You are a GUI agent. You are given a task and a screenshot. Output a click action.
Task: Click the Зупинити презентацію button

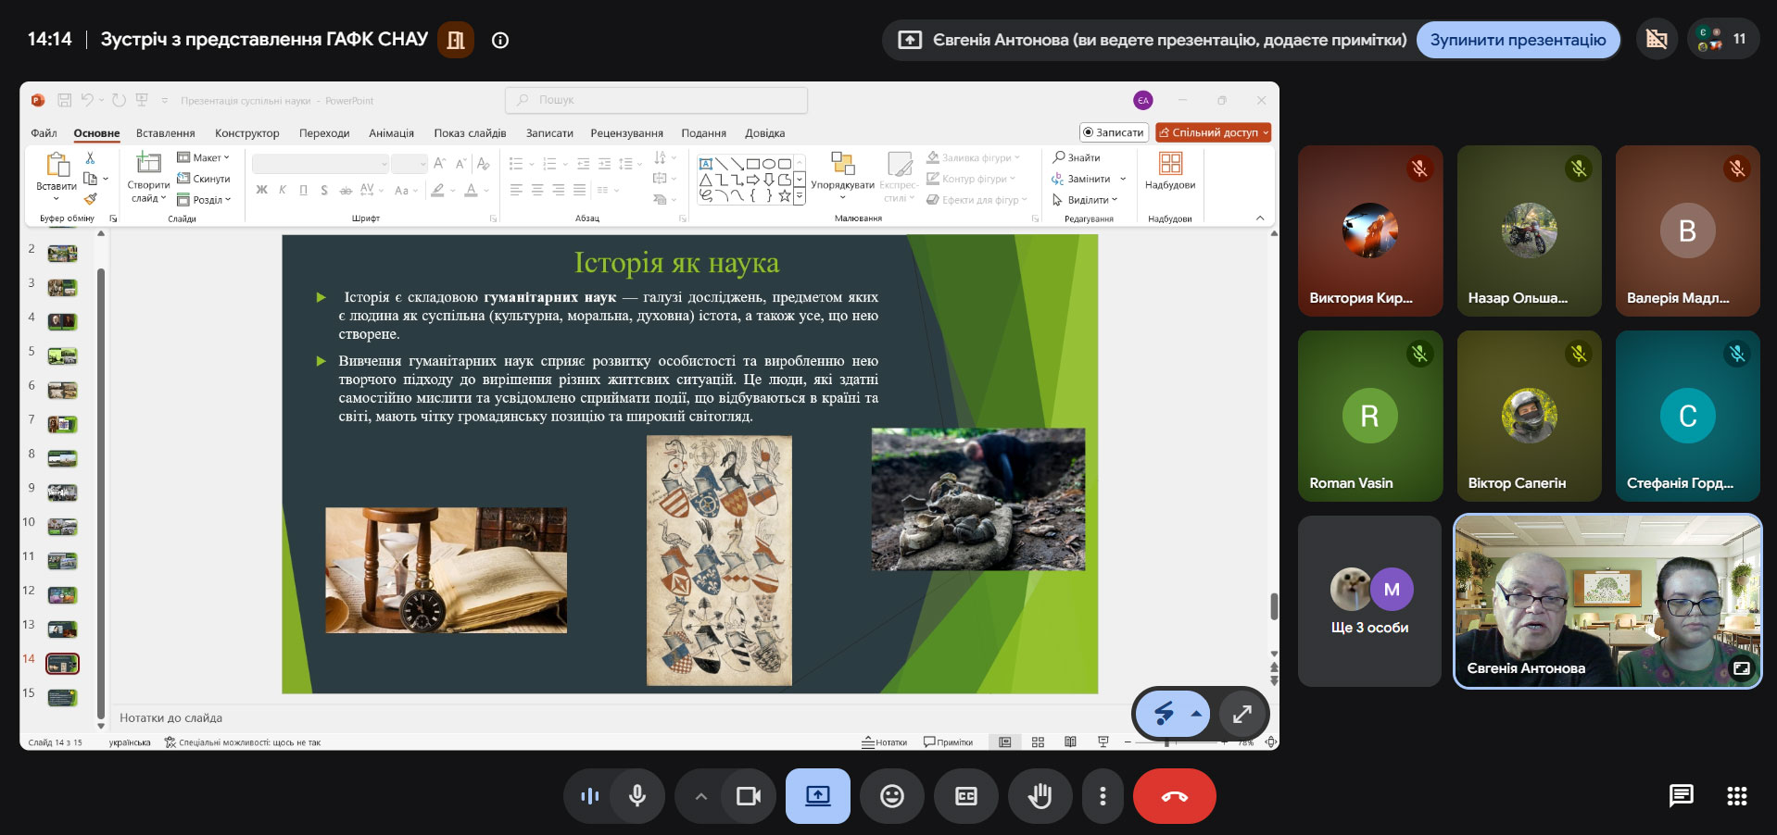pyautogui.click(x=1519, y=40)
